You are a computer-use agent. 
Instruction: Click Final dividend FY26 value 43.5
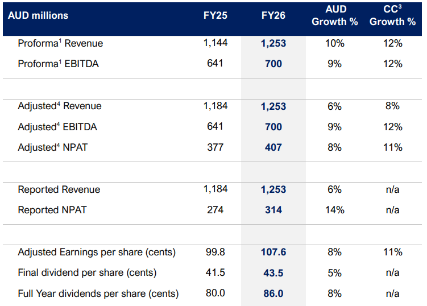273,273
